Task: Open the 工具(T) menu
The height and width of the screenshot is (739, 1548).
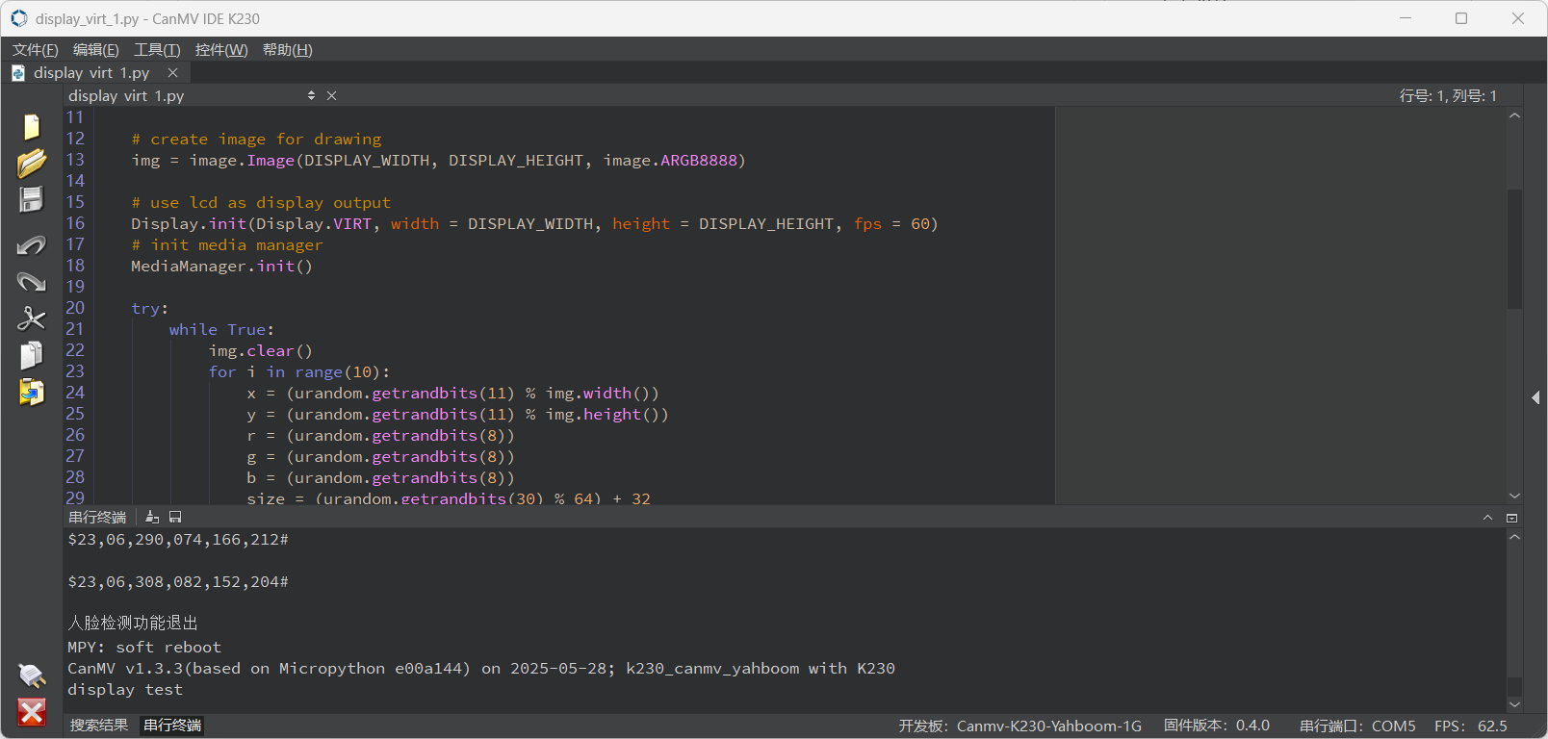Action: (157, 50)
